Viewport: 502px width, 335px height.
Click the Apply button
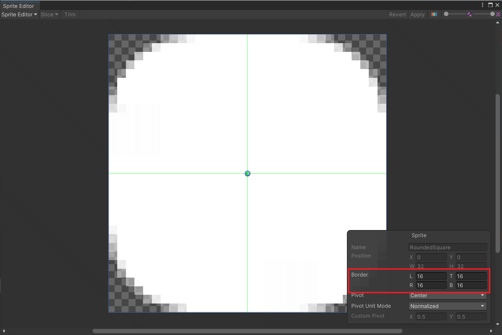click(x=417, y=14)
